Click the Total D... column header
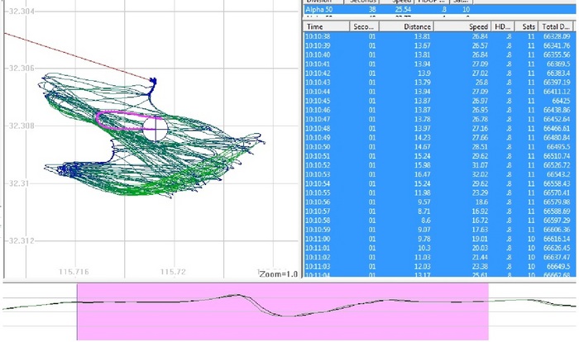Viewport: 579px width, 342px height. click(555, 26)
